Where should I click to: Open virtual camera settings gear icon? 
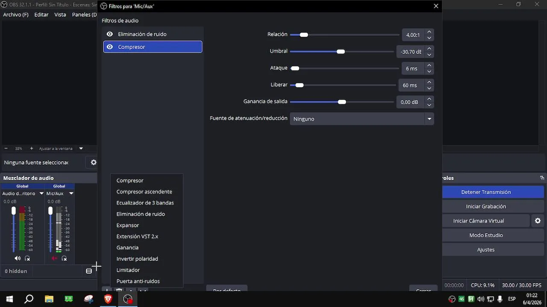538,221
